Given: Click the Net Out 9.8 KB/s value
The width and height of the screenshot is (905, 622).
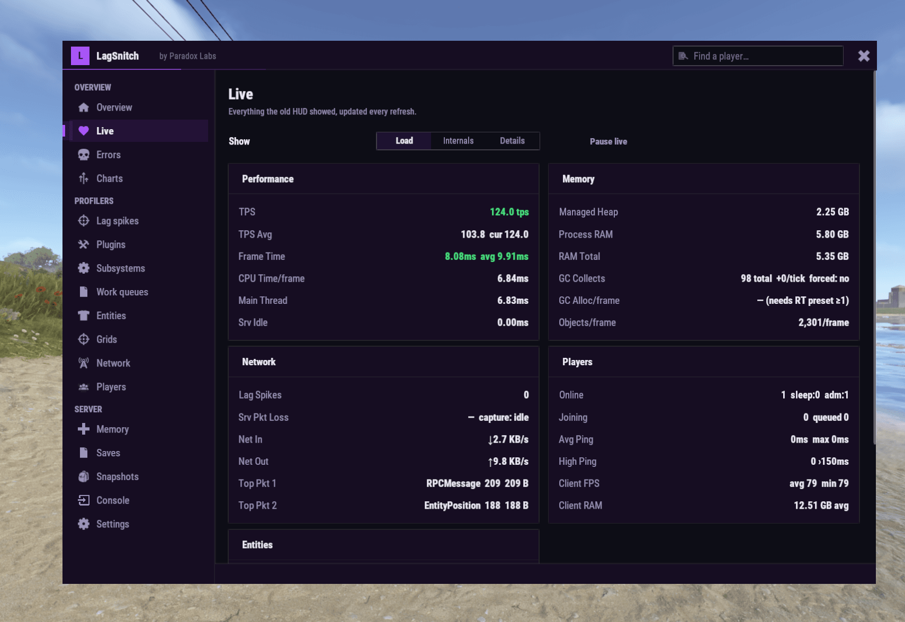Looking at the screenshot, I should tap(508, 462).
